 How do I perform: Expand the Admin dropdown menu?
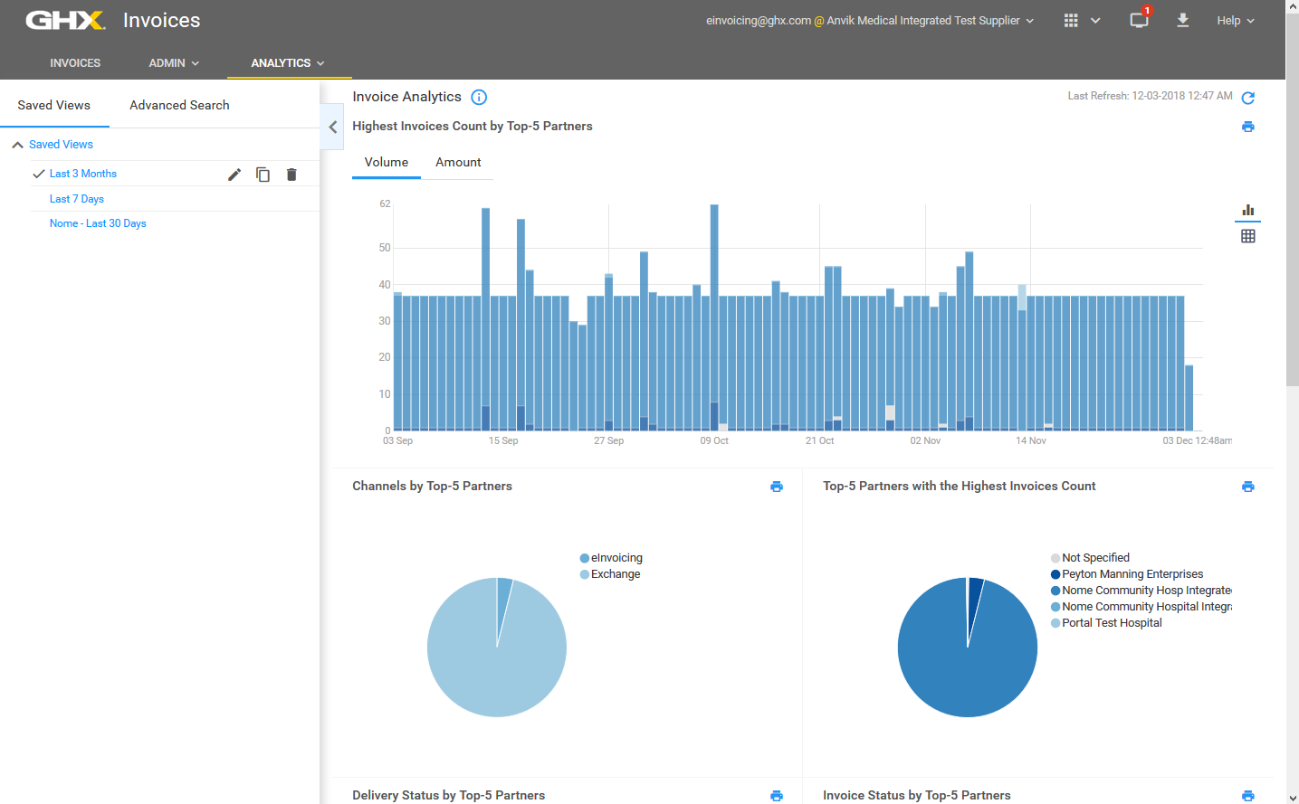tap(174, 63)
